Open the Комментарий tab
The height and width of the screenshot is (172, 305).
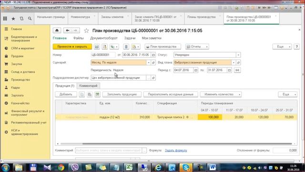point(88,86)
